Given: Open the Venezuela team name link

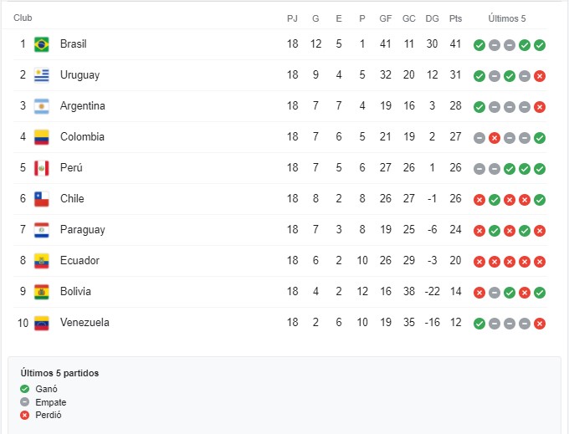Looking at the screenshot, I should pos(85,323).
